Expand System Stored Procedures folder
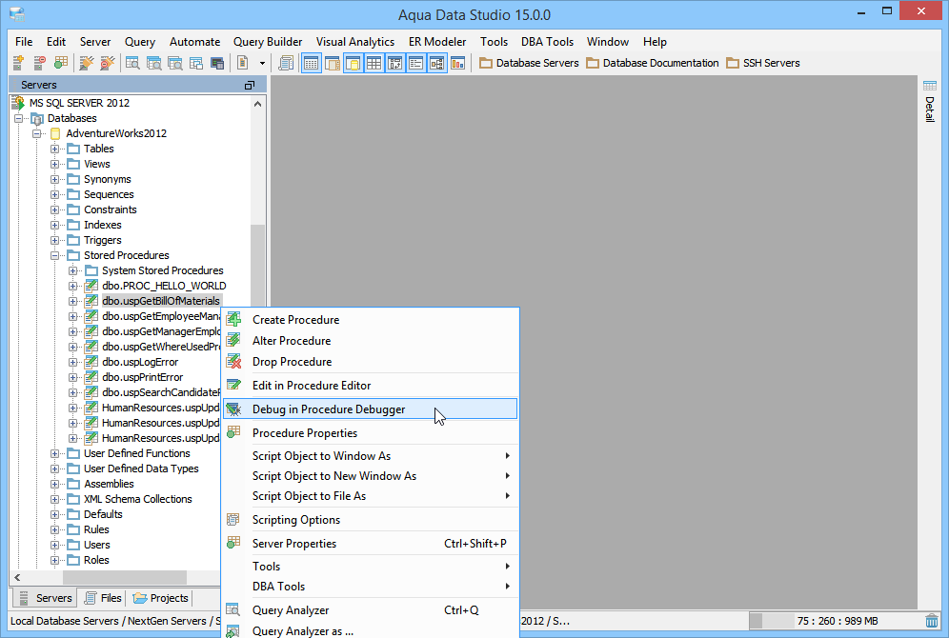 (73, 271)
